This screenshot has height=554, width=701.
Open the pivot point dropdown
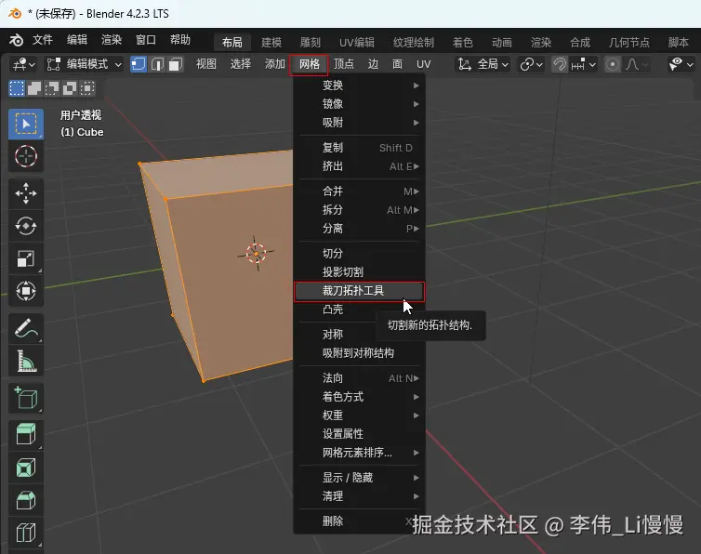pos(531,64)
